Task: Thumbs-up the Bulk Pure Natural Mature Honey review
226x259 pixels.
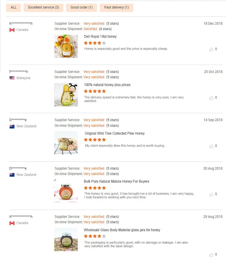Action: (x=212, y=194)
